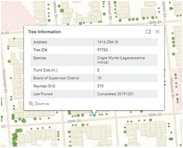Click the 19th St map label
Image resolution: width=183 pixels, height=148 pixels.
coord(155,22)
